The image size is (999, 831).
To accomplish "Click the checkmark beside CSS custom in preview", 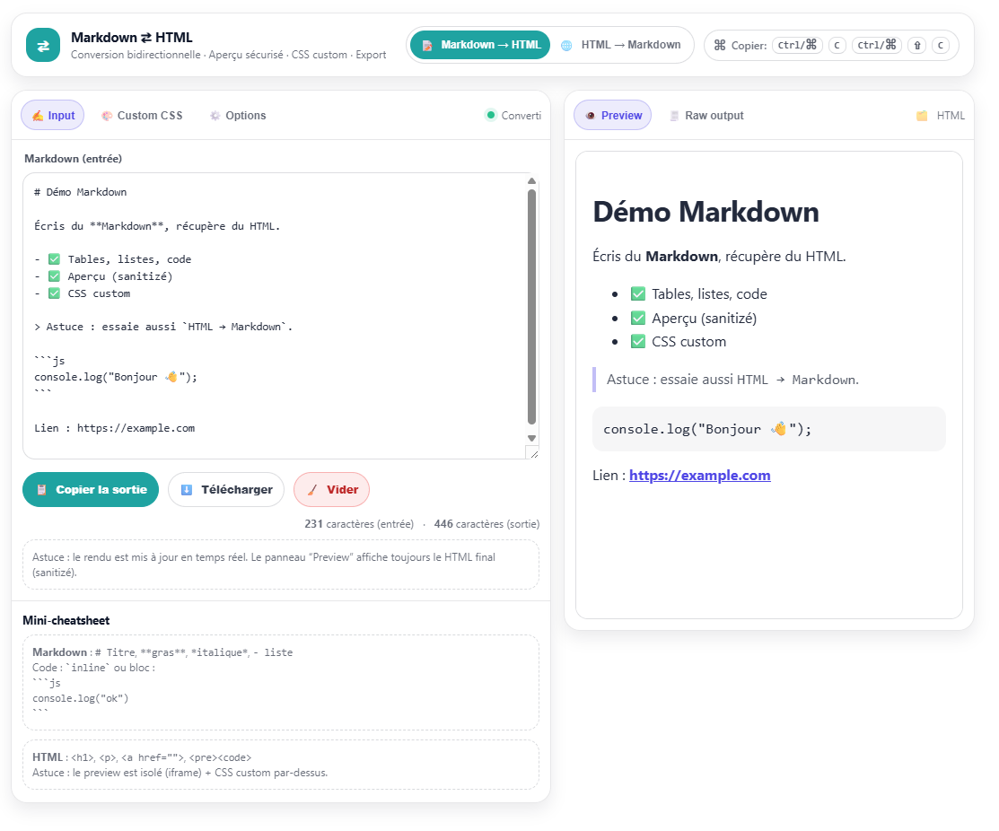I will coord(638,341).
